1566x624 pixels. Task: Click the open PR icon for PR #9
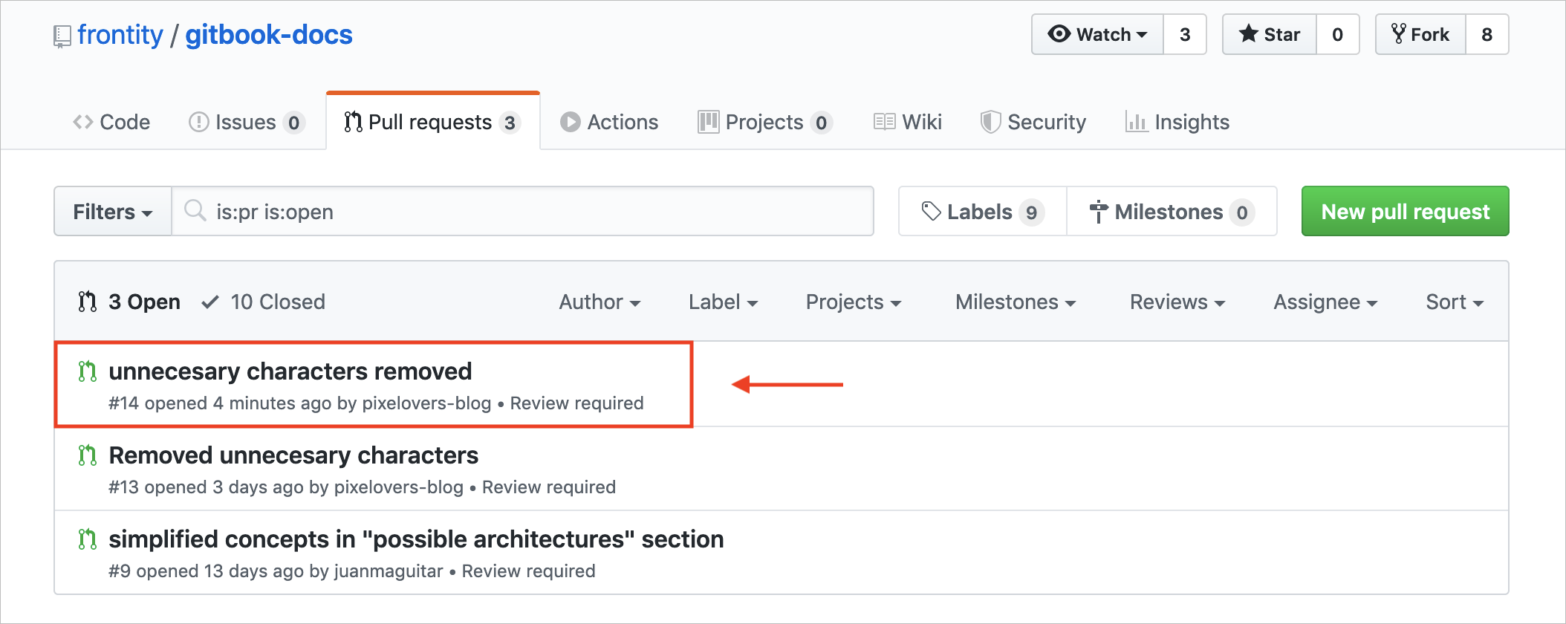(x=88, y=539)
